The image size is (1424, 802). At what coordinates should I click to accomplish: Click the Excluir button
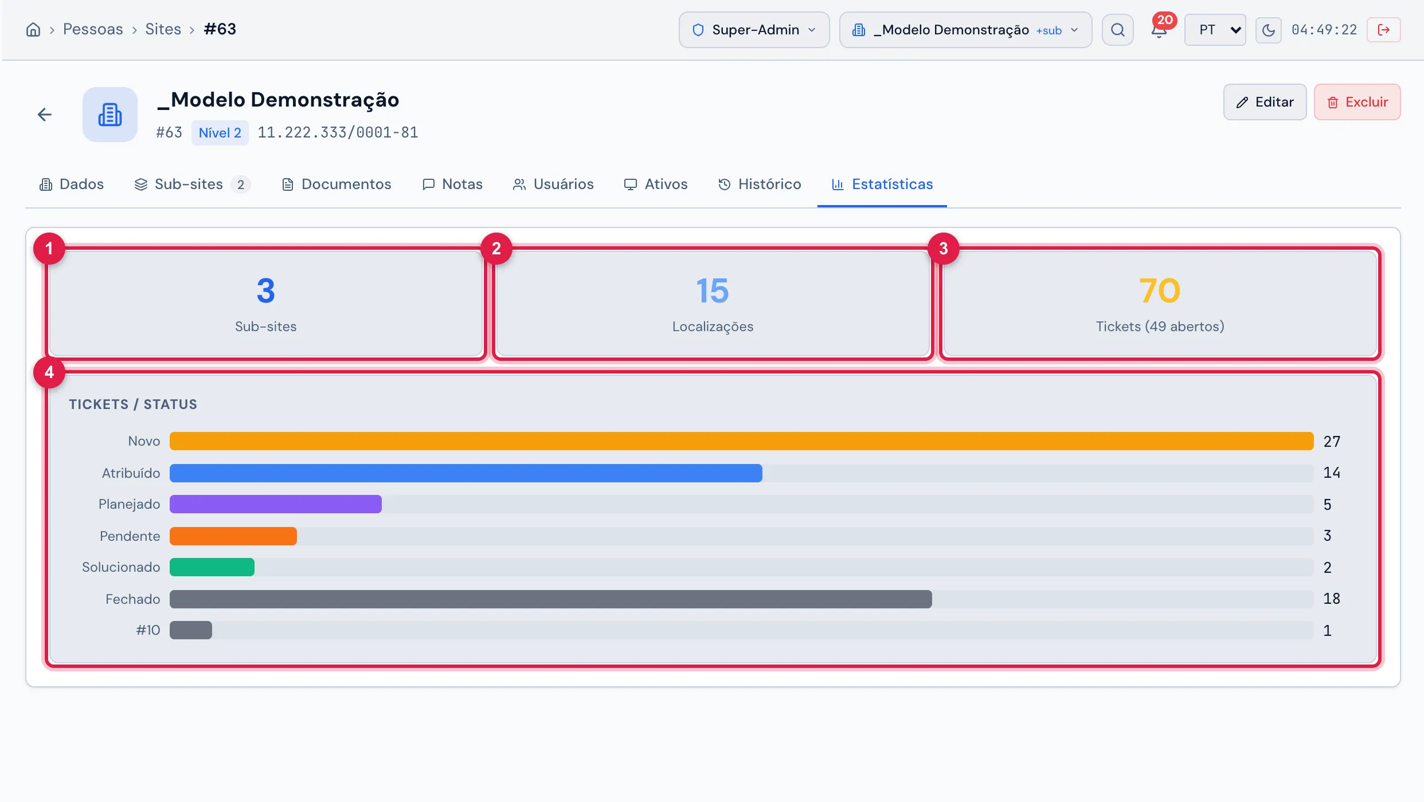click(x=1357, y=102)
